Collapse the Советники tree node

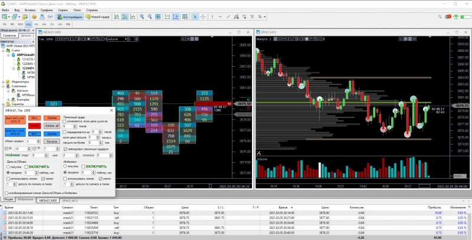tap(4, 86)
